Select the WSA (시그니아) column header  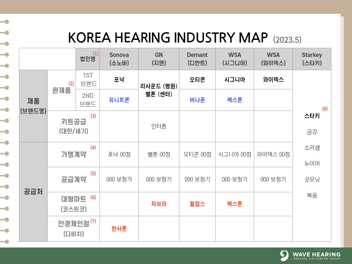(235, 59)
